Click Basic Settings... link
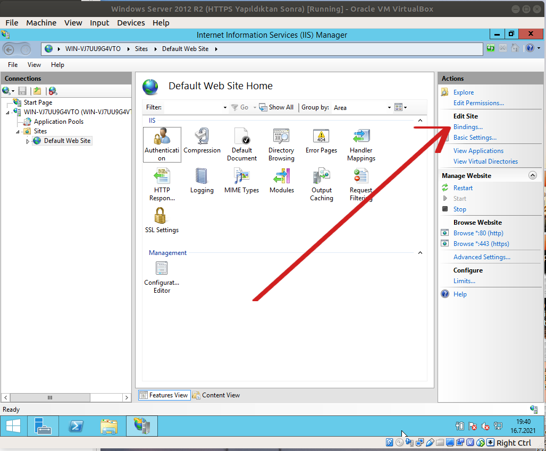Screen dimensions: 546x451 tap(475, 138)
